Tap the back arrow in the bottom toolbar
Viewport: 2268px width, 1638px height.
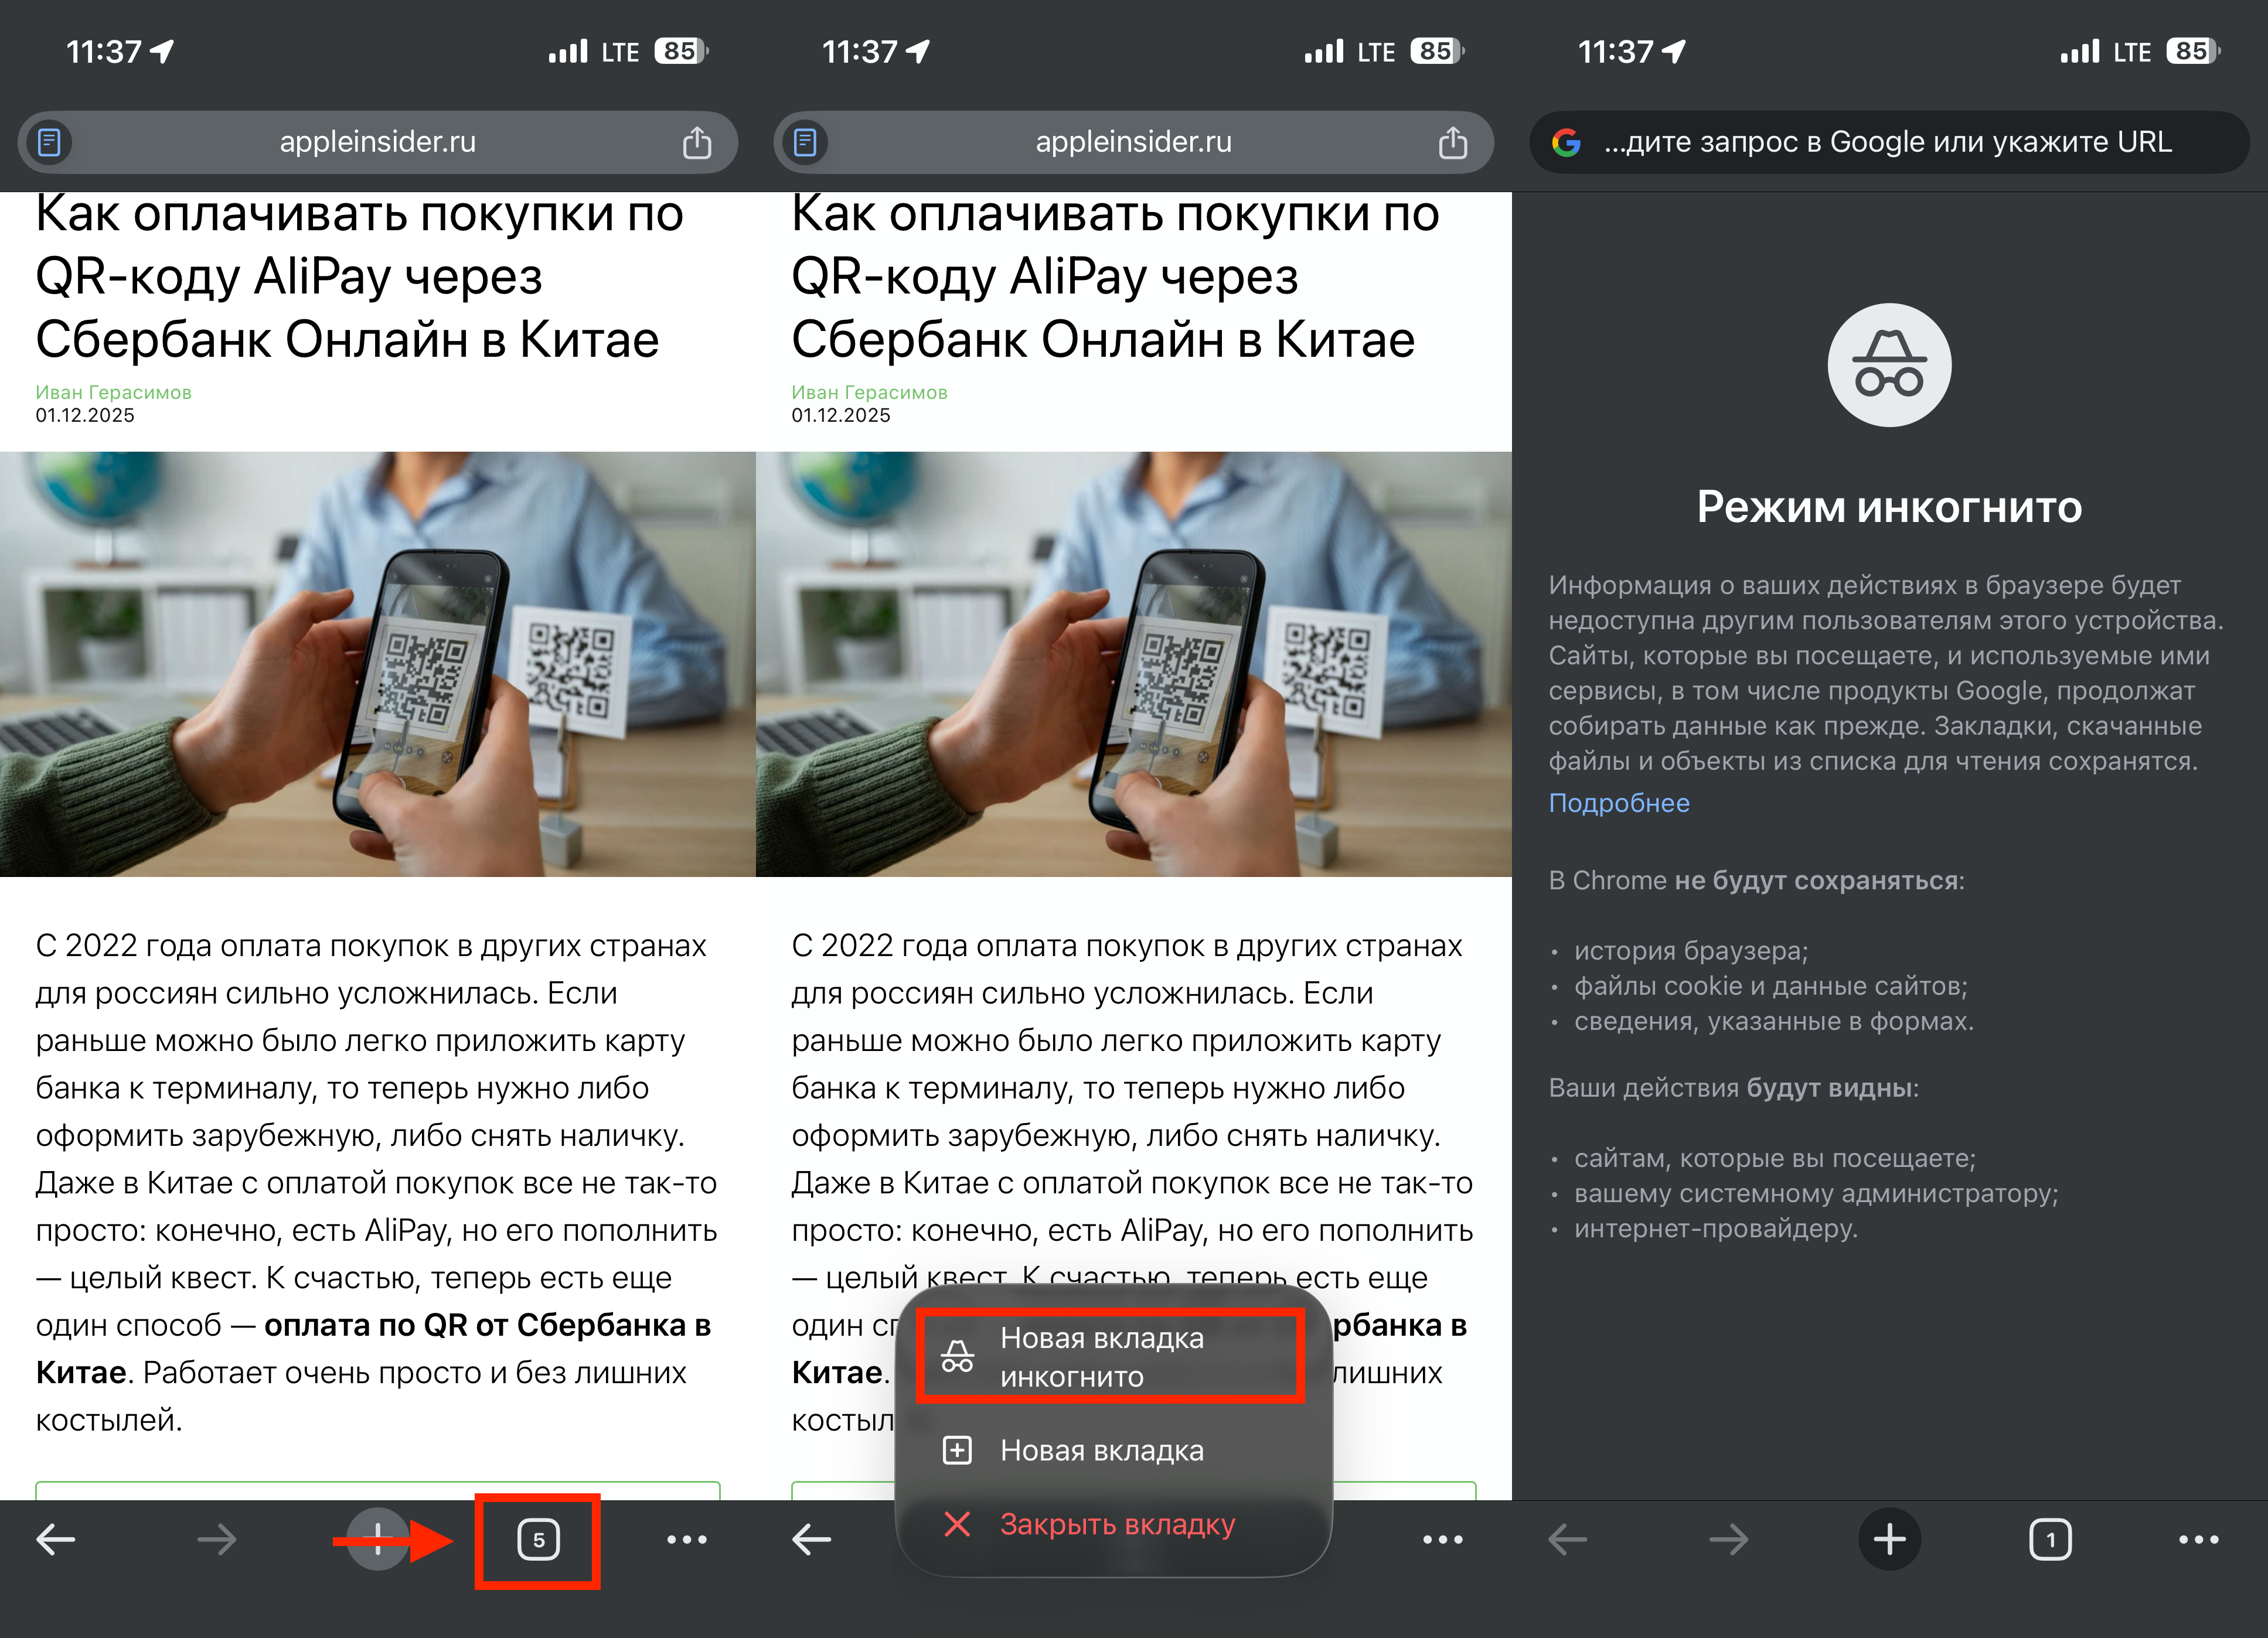pyautogui.click(x=54, y=1539)
